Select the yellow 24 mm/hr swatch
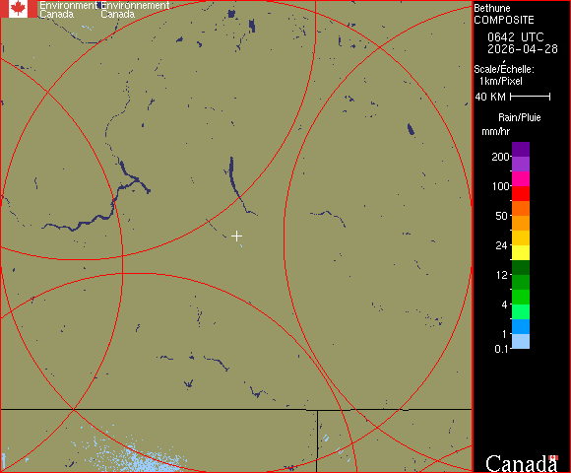Image resolution: width=571 pixels, height=473 pixels. (x=521, y=252)
